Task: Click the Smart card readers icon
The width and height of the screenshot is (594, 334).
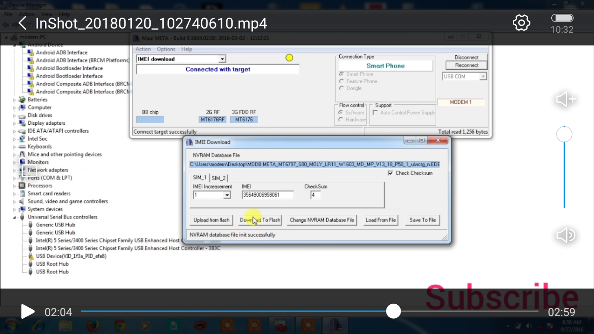Action: coord(22,193)
